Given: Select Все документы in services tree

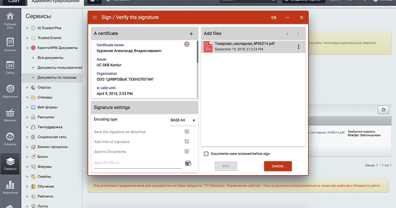Looking at the screenshot, I should point(50,58).
